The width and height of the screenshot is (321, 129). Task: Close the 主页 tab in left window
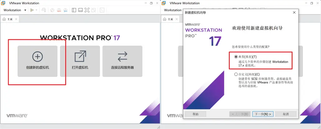16,19
